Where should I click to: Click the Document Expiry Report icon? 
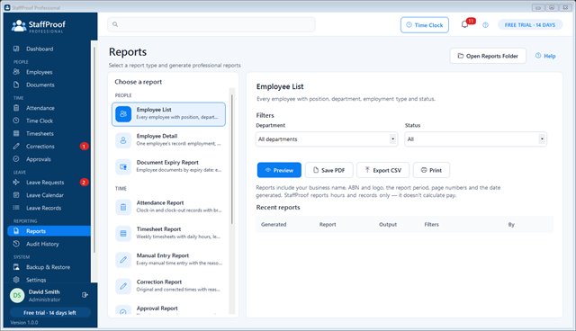[123, 166]
